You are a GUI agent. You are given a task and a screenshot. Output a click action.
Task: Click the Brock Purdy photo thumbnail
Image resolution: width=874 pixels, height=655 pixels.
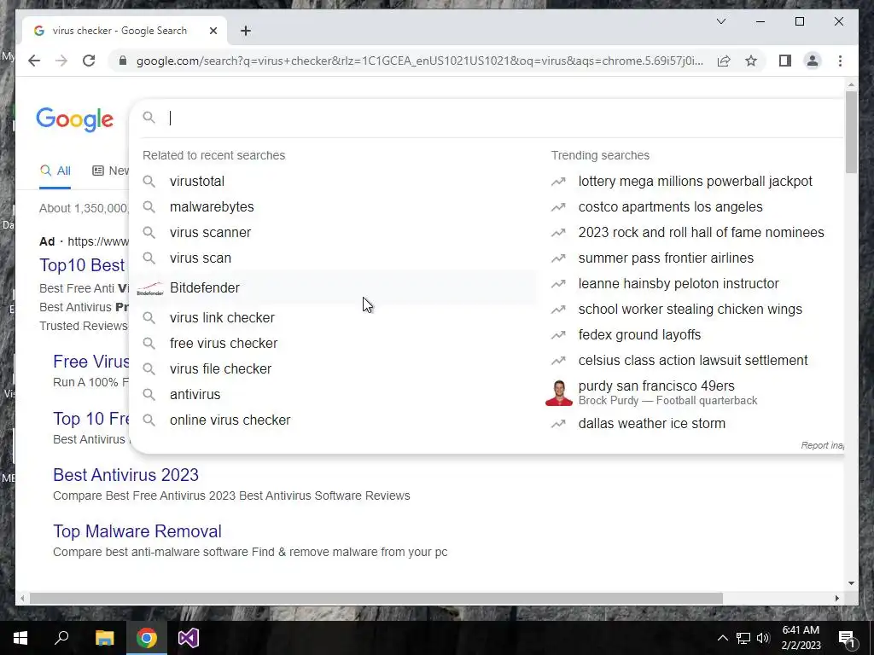tap(559, 392)
